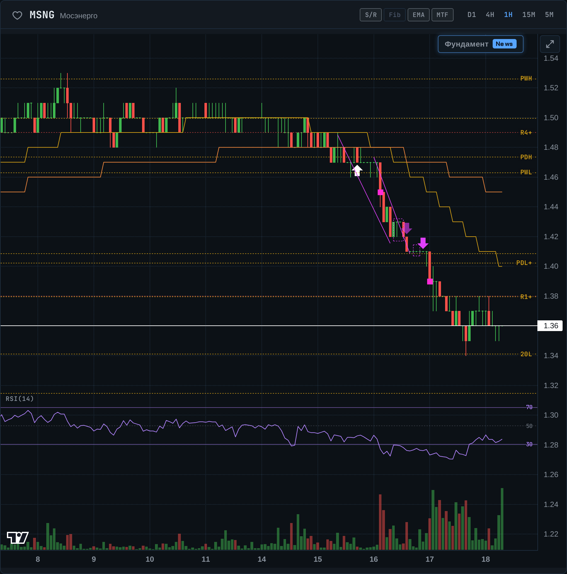The image size is (567, 574).
Task: Click the RSI 50 midline label
Action: (529, 426)
